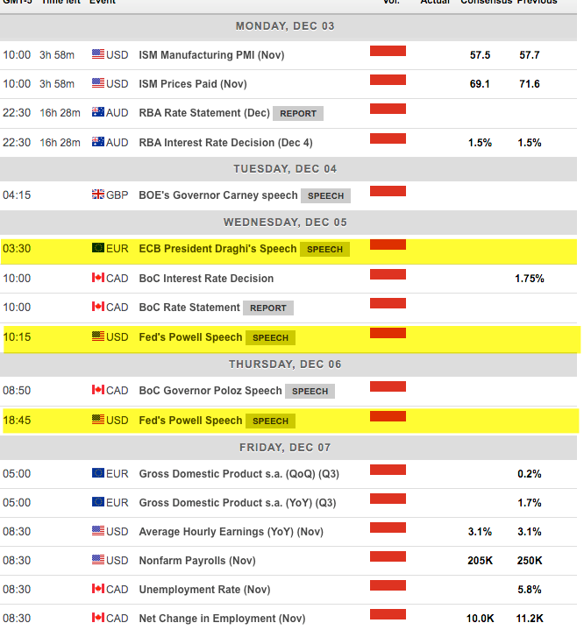584x630 pixels.
Task: Open Average Hourly Earnings (YoY) event
Action: tap(231, 532)
